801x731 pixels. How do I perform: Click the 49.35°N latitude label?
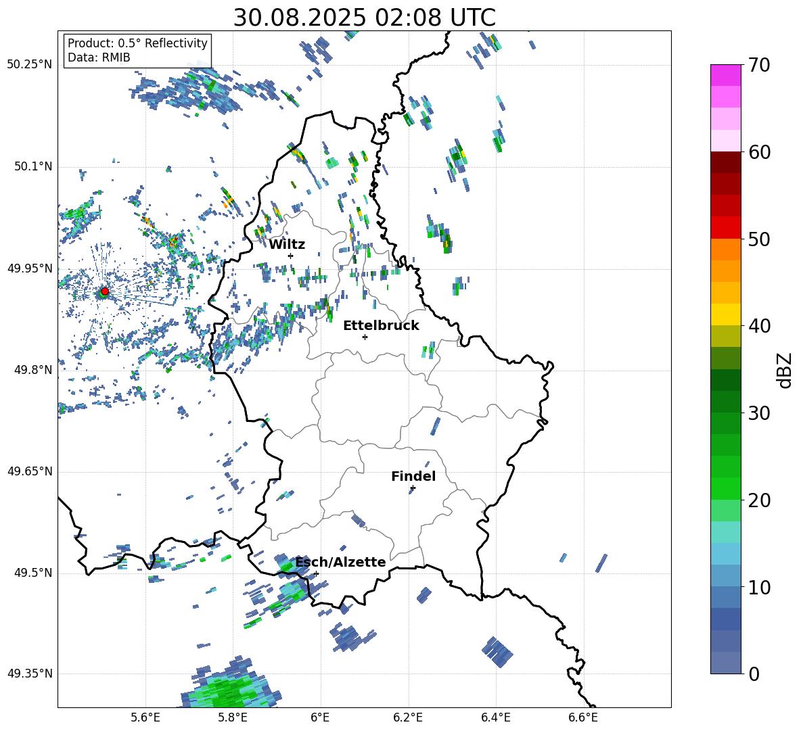tap(30, 674)
